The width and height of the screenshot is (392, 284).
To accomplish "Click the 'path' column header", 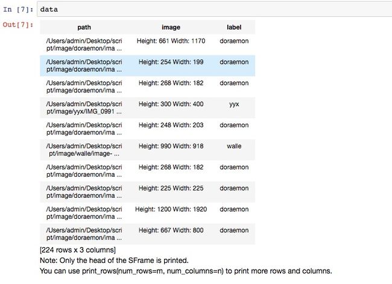I will point(84,27).
